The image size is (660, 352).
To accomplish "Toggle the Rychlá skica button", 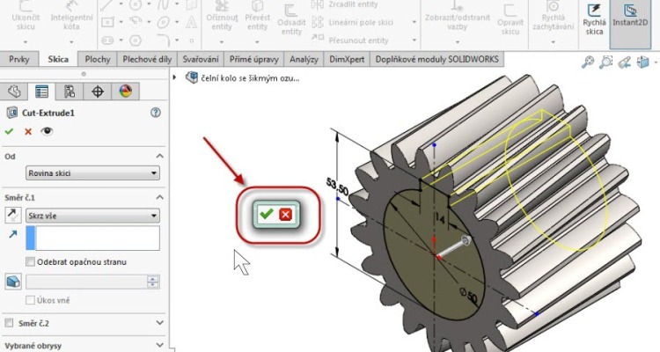I will click(x=594, y=19).
